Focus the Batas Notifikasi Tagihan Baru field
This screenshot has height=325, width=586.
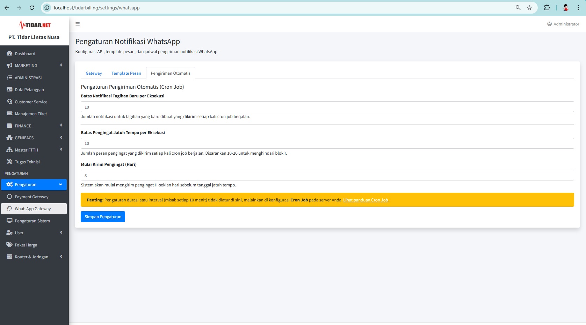click(327, 107)
